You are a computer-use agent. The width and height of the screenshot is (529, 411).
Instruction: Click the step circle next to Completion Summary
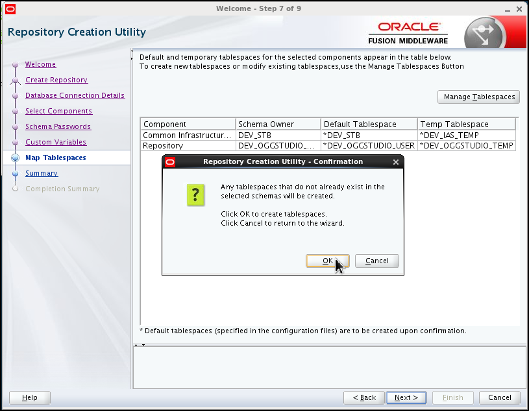click(16, 189)
